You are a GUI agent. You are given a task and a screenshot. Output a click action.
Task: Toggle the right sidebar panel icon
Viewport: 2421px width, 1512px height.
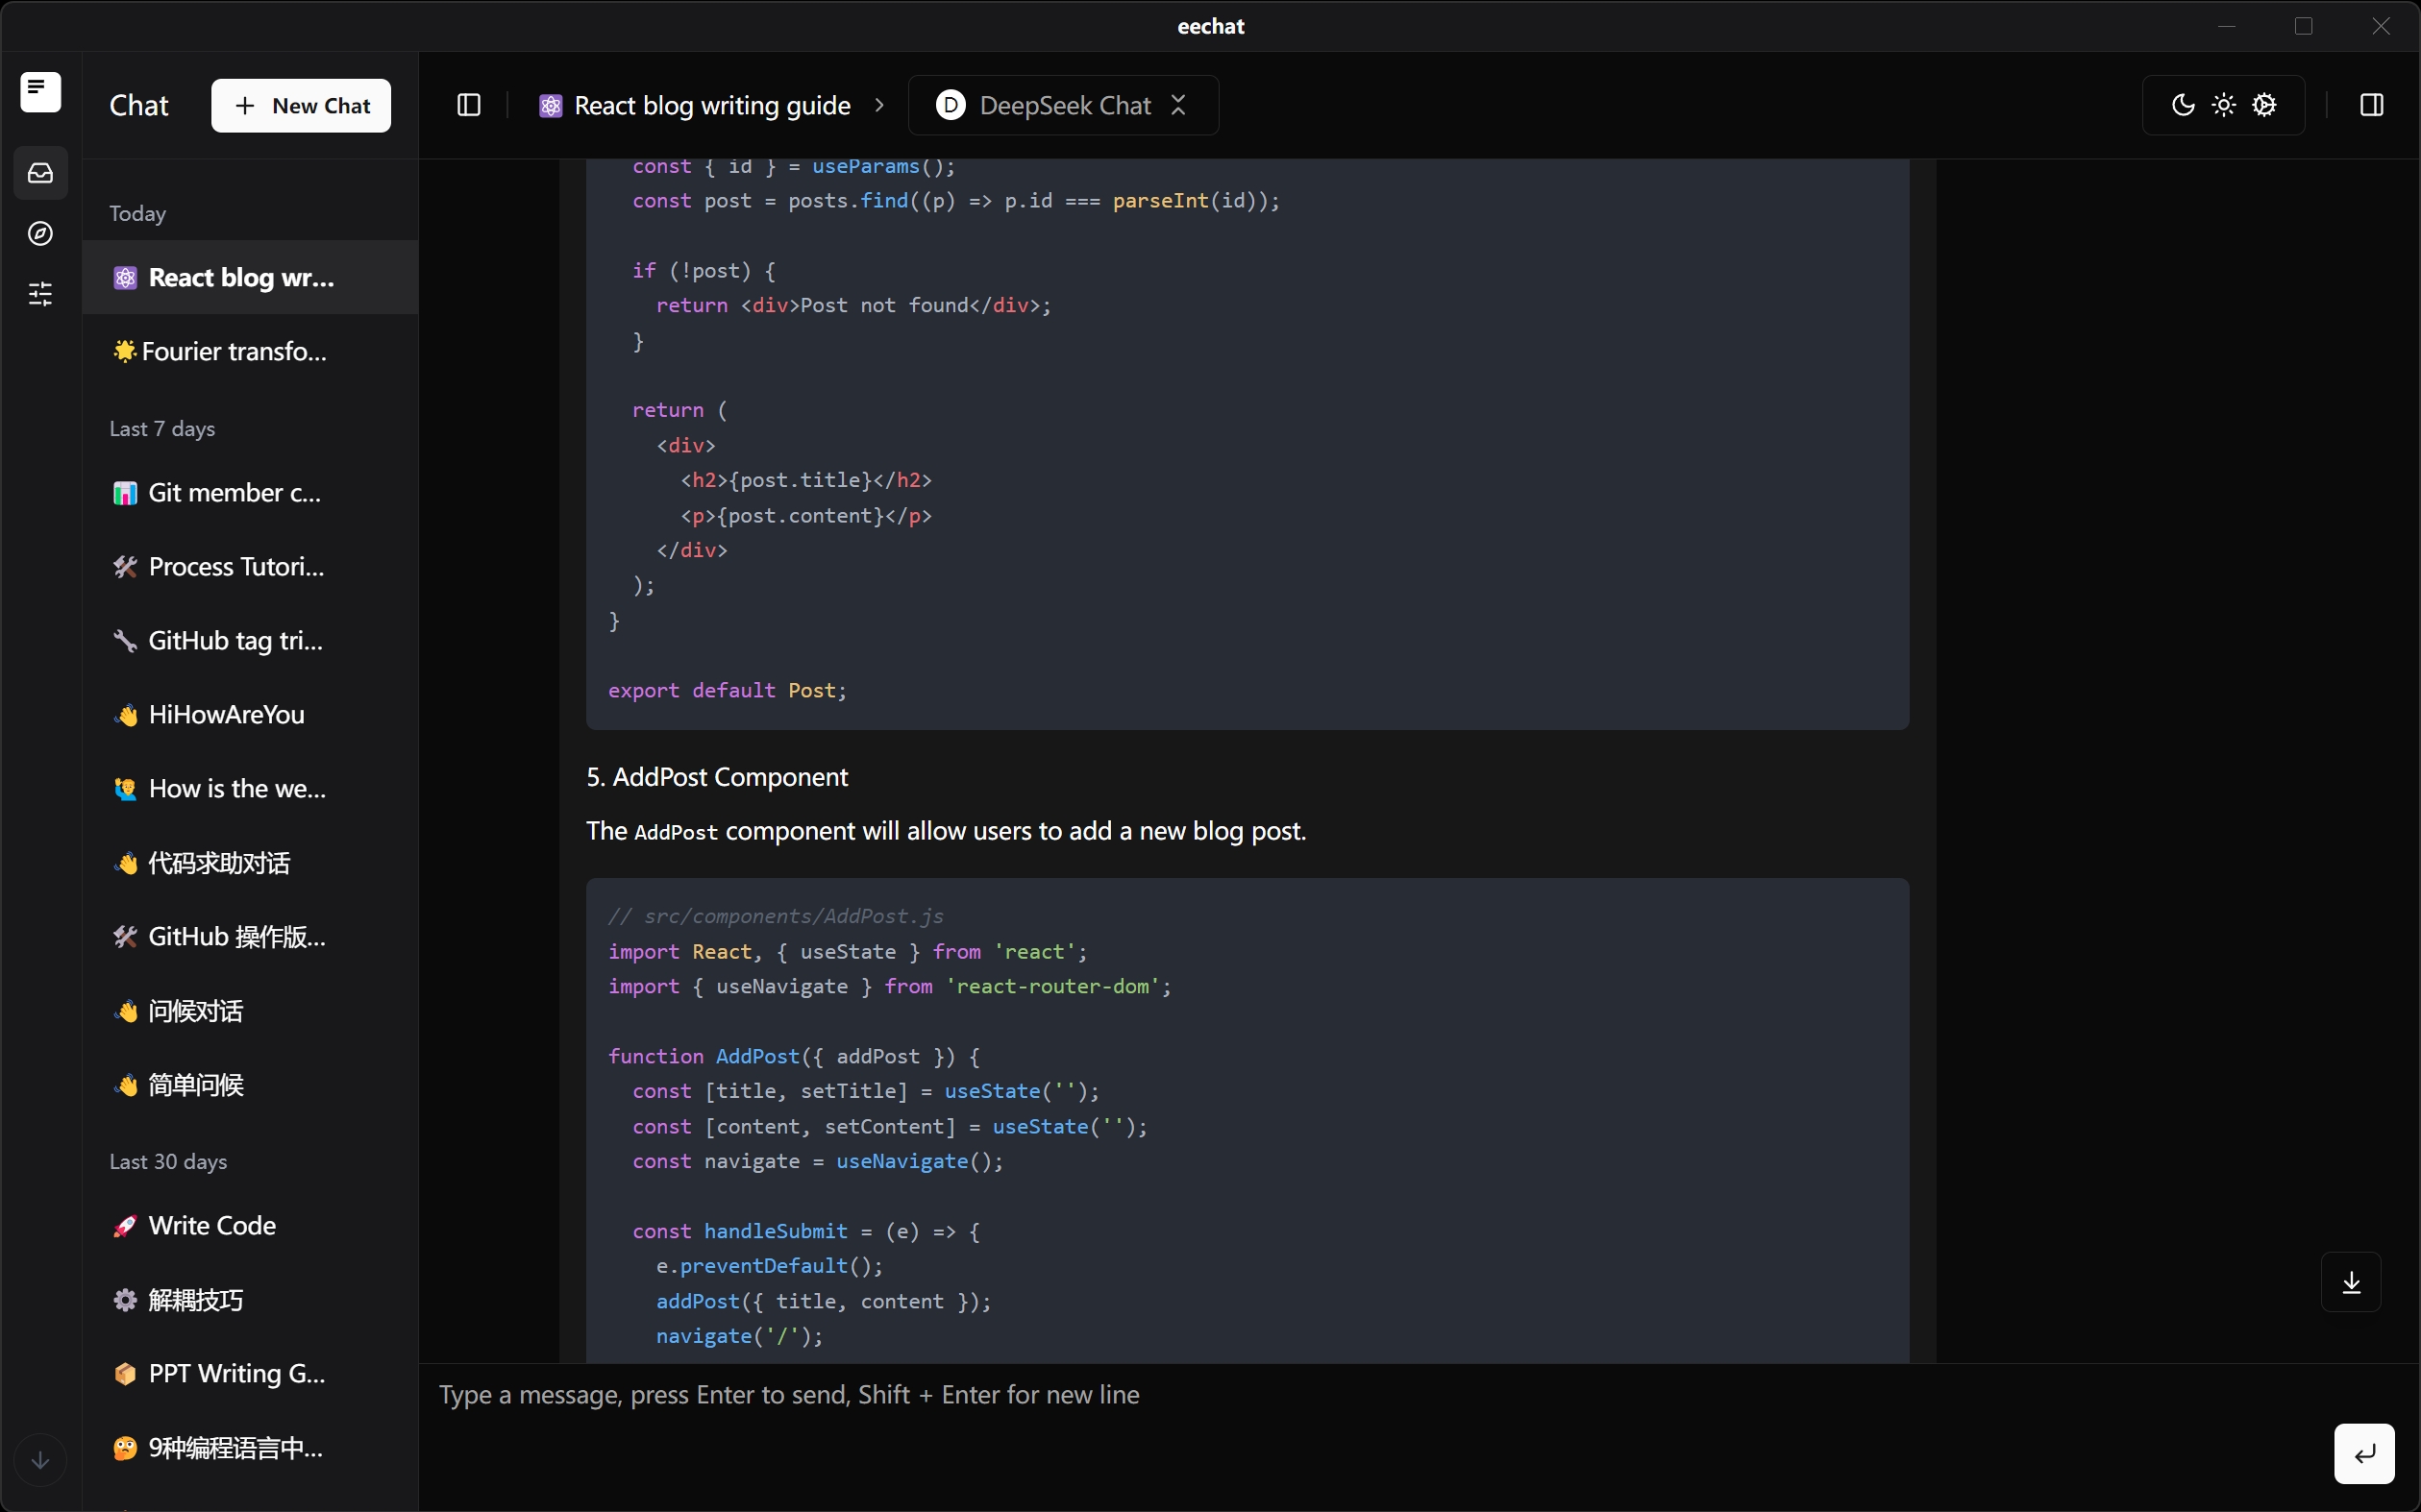point(2371,105)
